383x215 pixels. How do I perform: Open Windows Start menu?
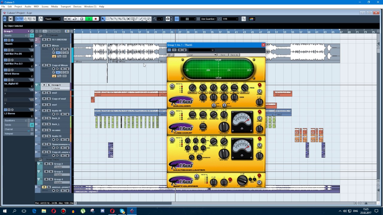(5, 211)
